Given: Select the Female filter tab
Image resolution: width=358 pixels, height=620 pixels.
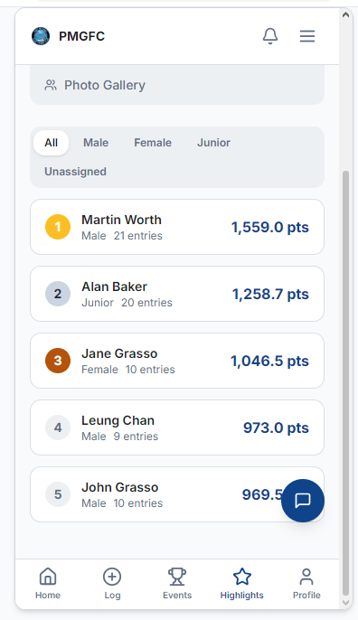Looking at the screenshot, I should click(153, 143).
